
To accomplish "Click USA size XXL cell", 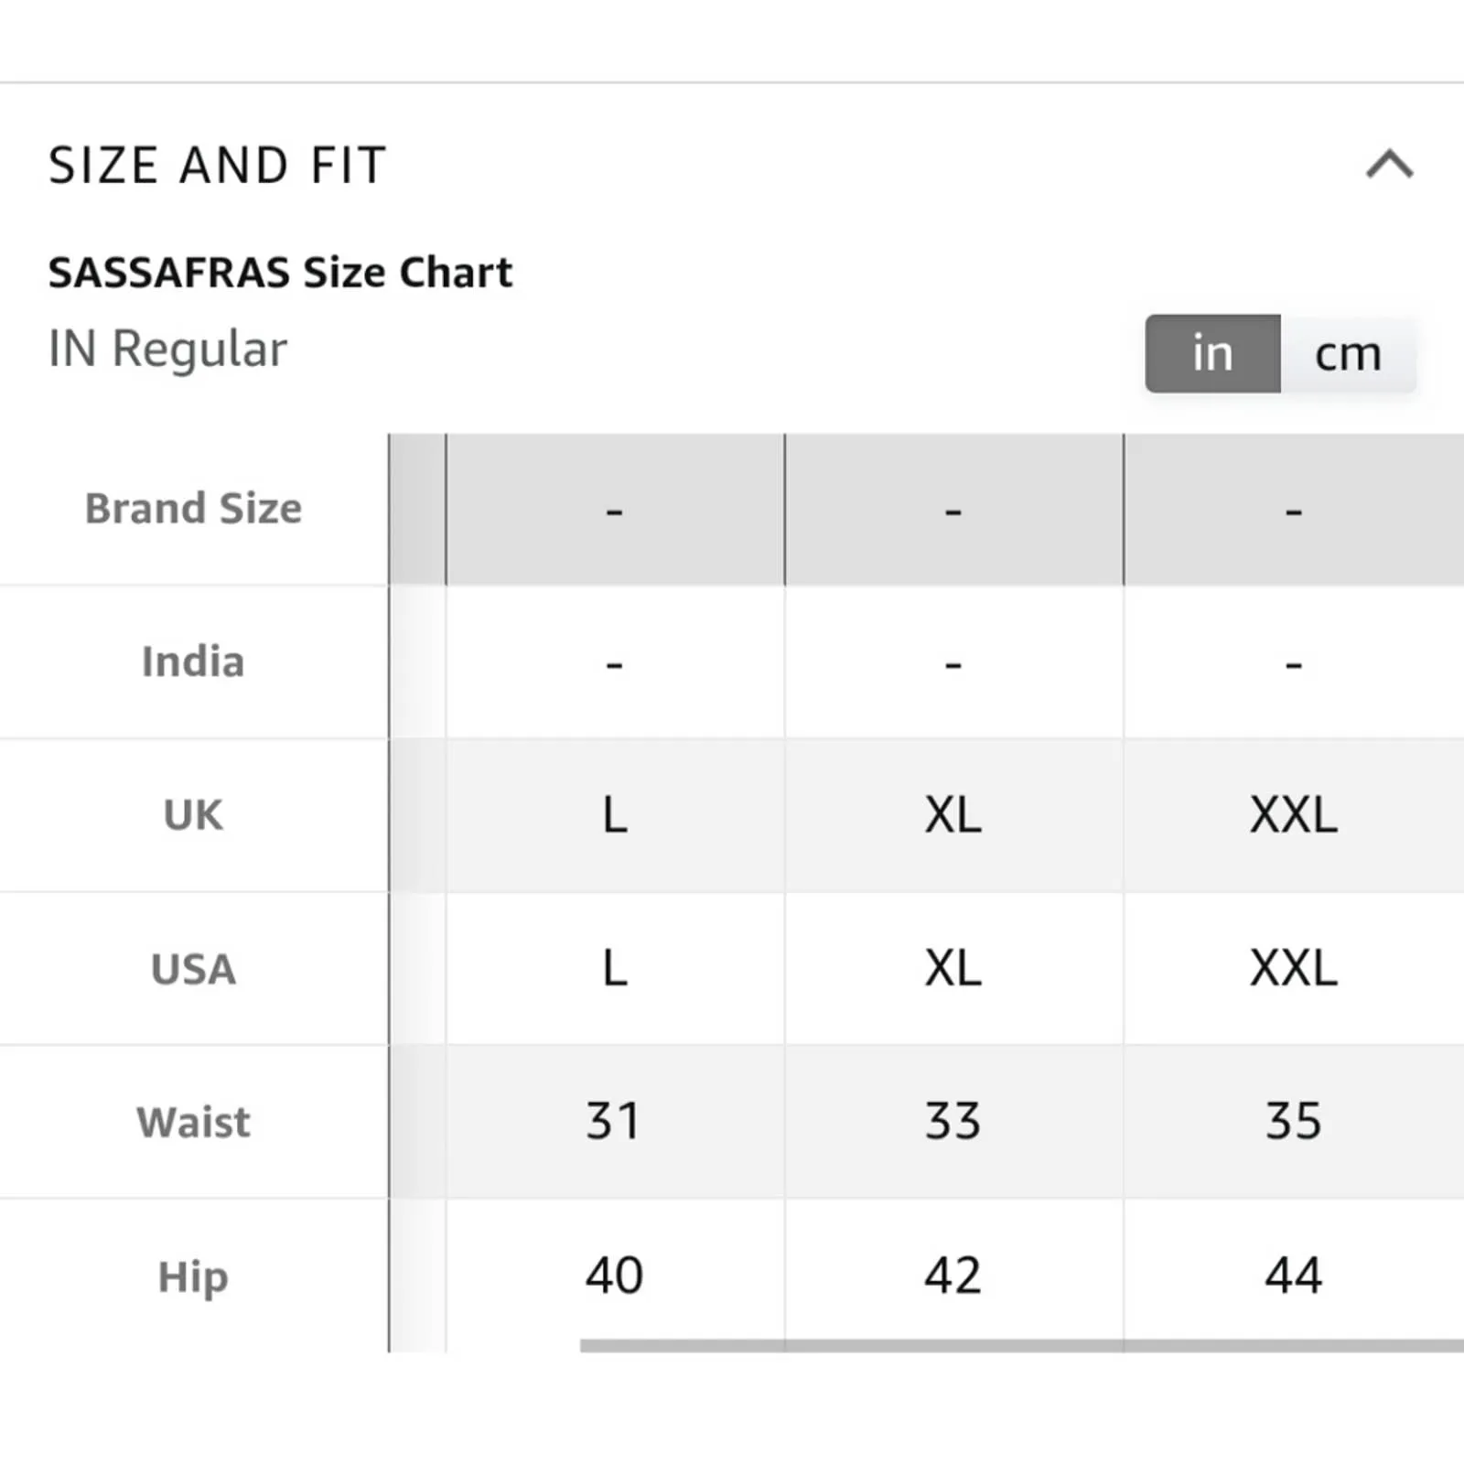I will (x=1294, y=969).
